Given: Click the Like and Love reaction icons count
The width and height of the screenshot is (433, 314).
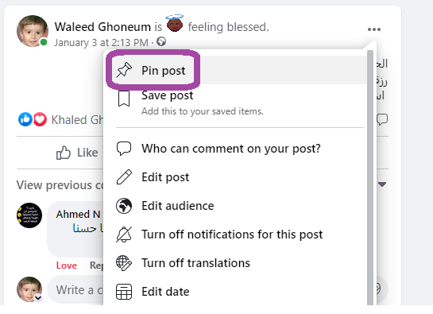Looking at the screenshot, I should [33, 119].
